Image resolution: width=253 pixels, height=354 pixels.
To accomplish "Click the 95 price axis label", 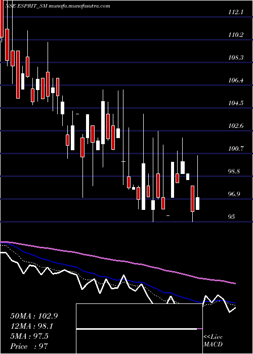I will pos(232,217).
